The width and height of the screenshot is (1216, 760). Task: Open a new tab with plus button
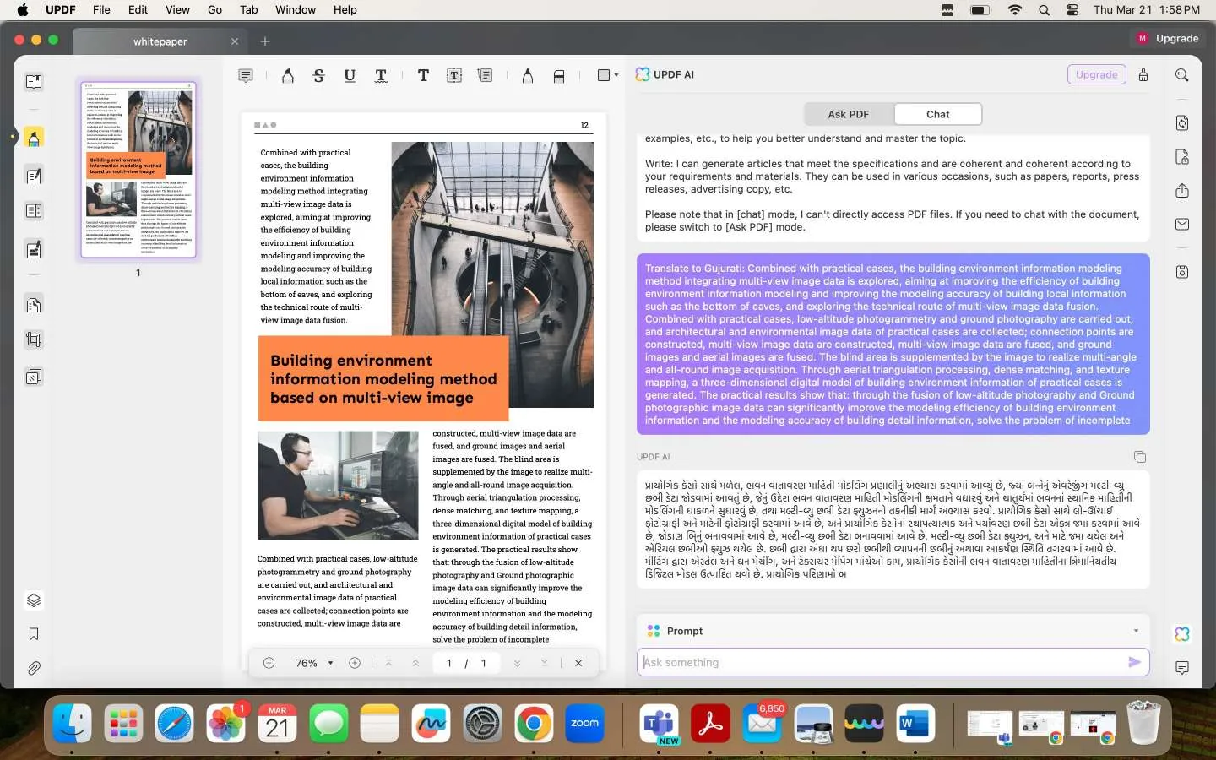click(265, 41)
